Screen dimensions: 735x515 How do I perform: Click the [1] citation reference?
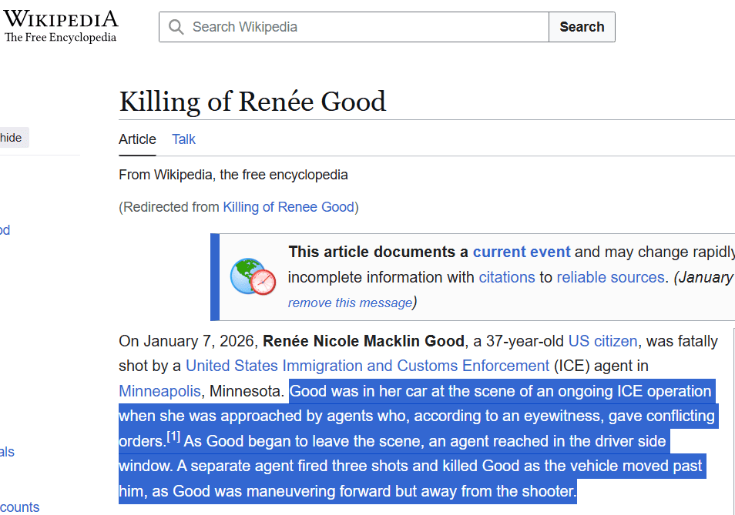click(173, 436)
